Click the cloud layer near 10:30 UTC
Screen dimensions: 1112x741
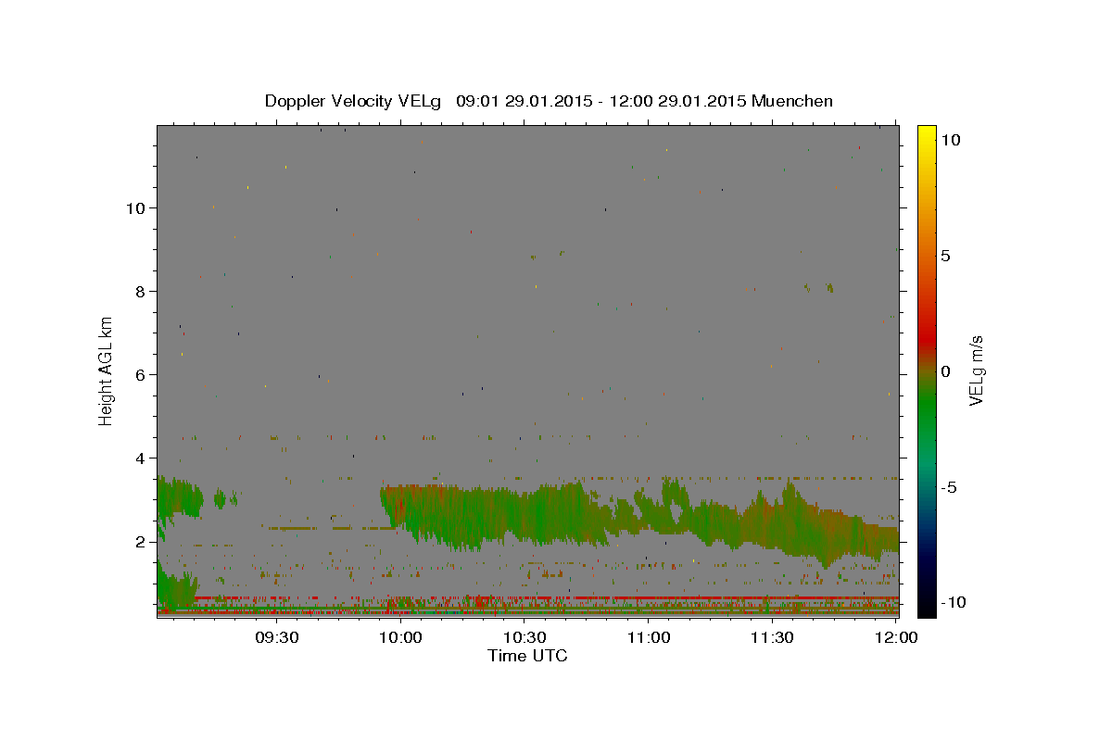[x=525, y=514]
